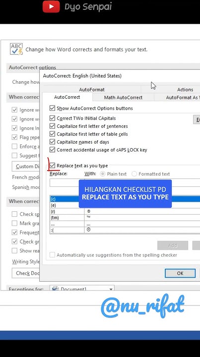
Task: Click the Exceptions button beside Correct TWo INitial CApitals
Action: coord(197,119)
